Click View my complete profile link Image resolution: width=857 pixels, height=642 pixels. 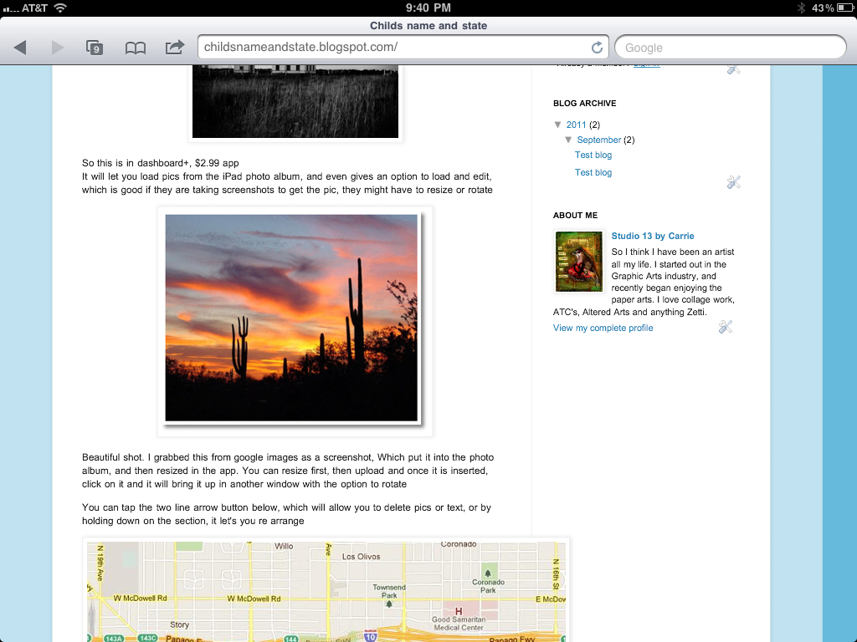click(603, 328)
